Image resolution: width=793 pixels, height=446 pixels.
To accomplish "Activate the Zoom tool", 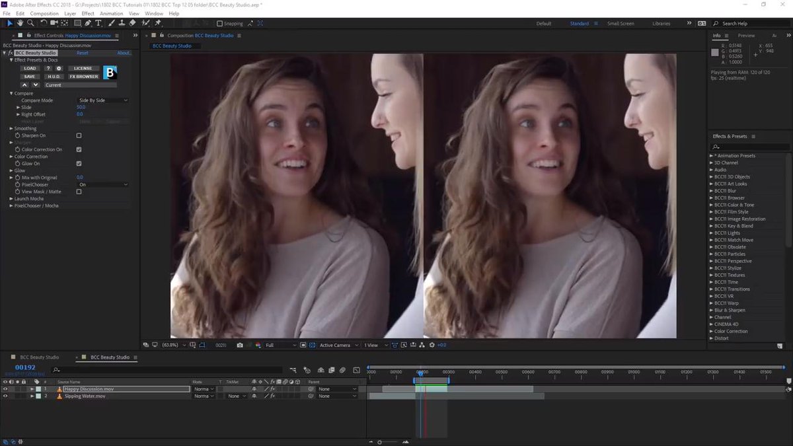I will click(30, 23).
